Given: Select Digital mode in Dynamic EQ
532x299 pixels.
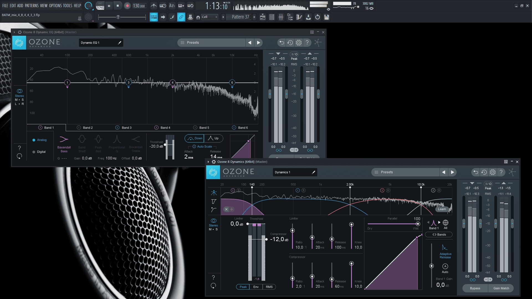Looking at the screenshot, I should [39, 152].
